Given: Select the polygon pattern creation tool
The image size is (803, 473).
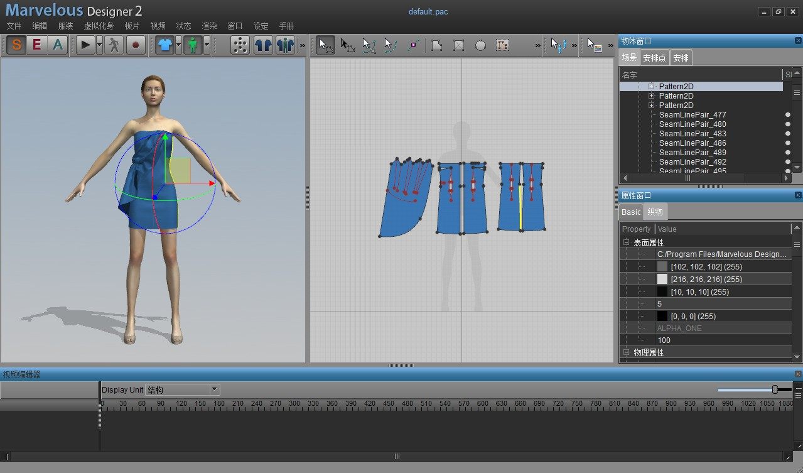Looking at the screenshot, I should pos(436,45).
